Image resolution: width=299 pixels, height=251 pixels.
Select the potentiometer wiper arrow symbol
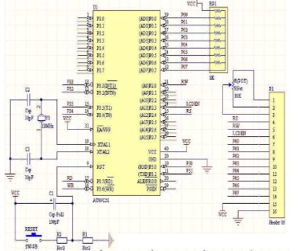pyautogui.click(x=230, y=85)
